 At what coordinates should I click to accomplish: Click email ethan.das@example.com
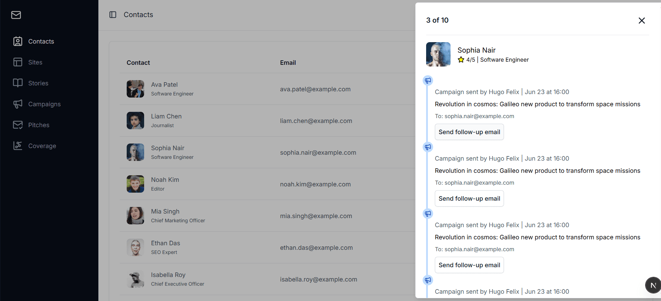pos(317,248)
